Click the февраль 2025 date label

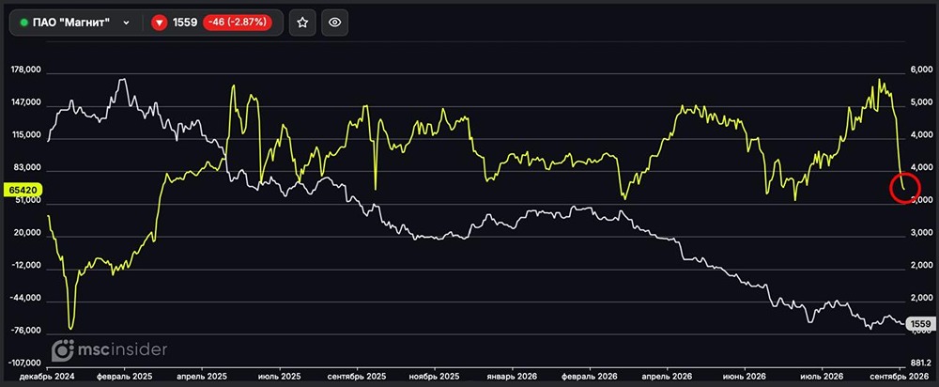click(125, 377)
